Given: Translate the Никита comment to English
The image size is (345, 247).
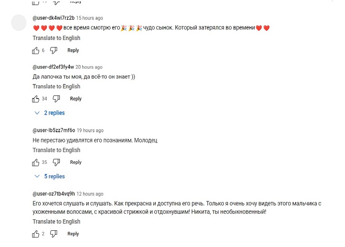Looking at the screenshot, I should (x=56, y=222).
